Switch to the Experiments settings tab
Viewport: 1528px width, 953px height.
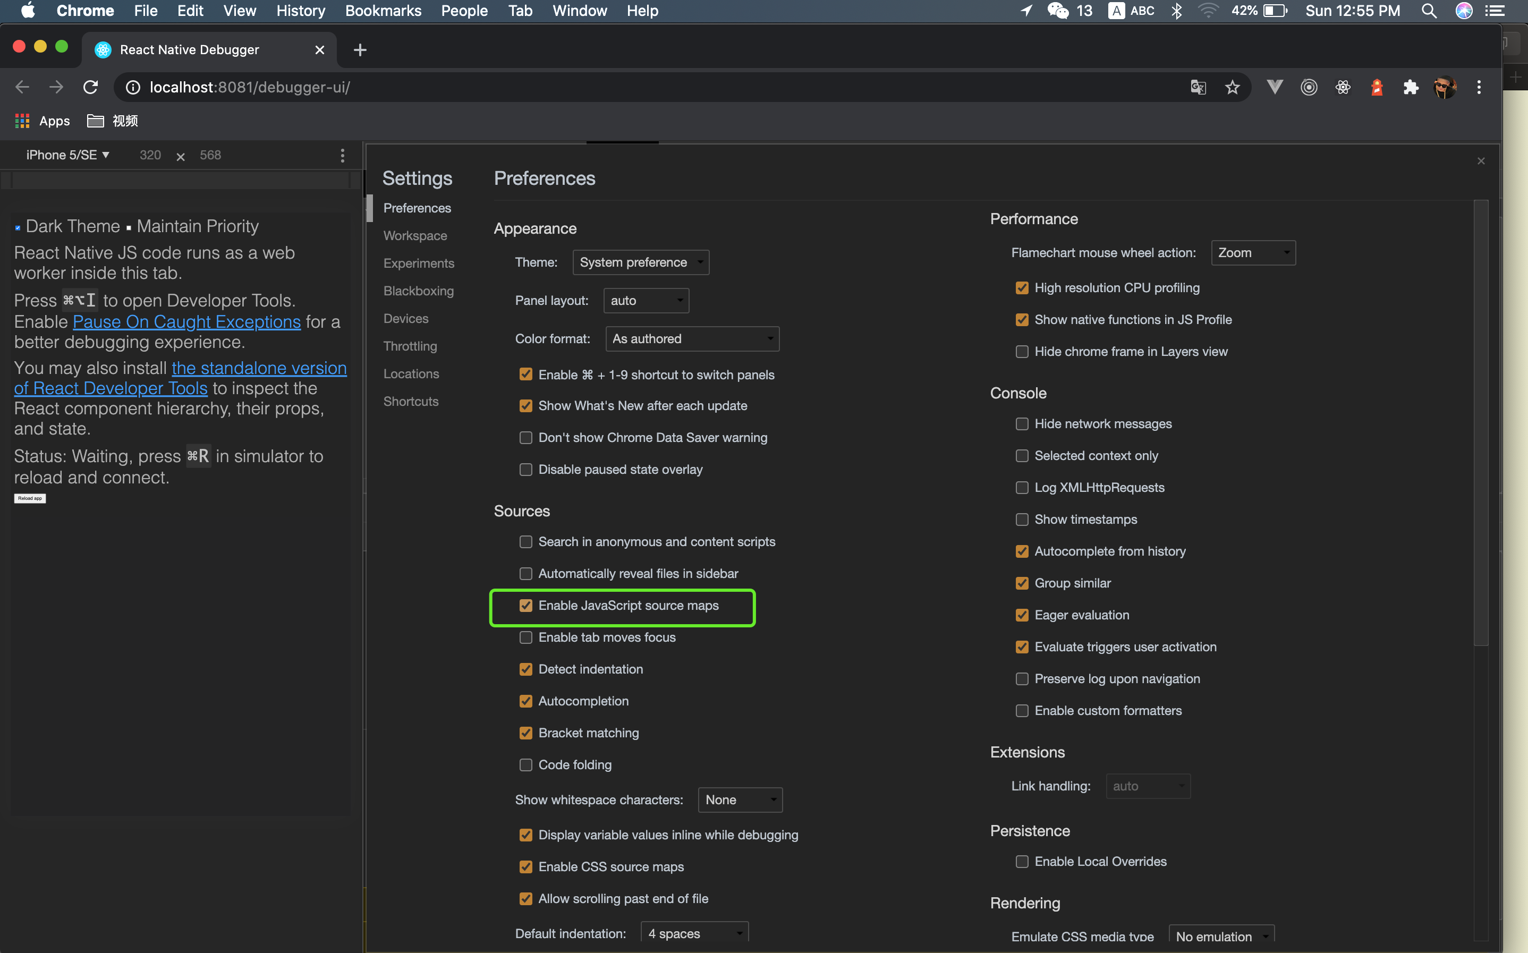pos(419,263)
